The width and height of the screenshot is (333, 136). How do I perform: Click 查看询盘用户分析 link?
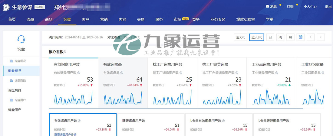pyautogui.click(x=65, y=134)
